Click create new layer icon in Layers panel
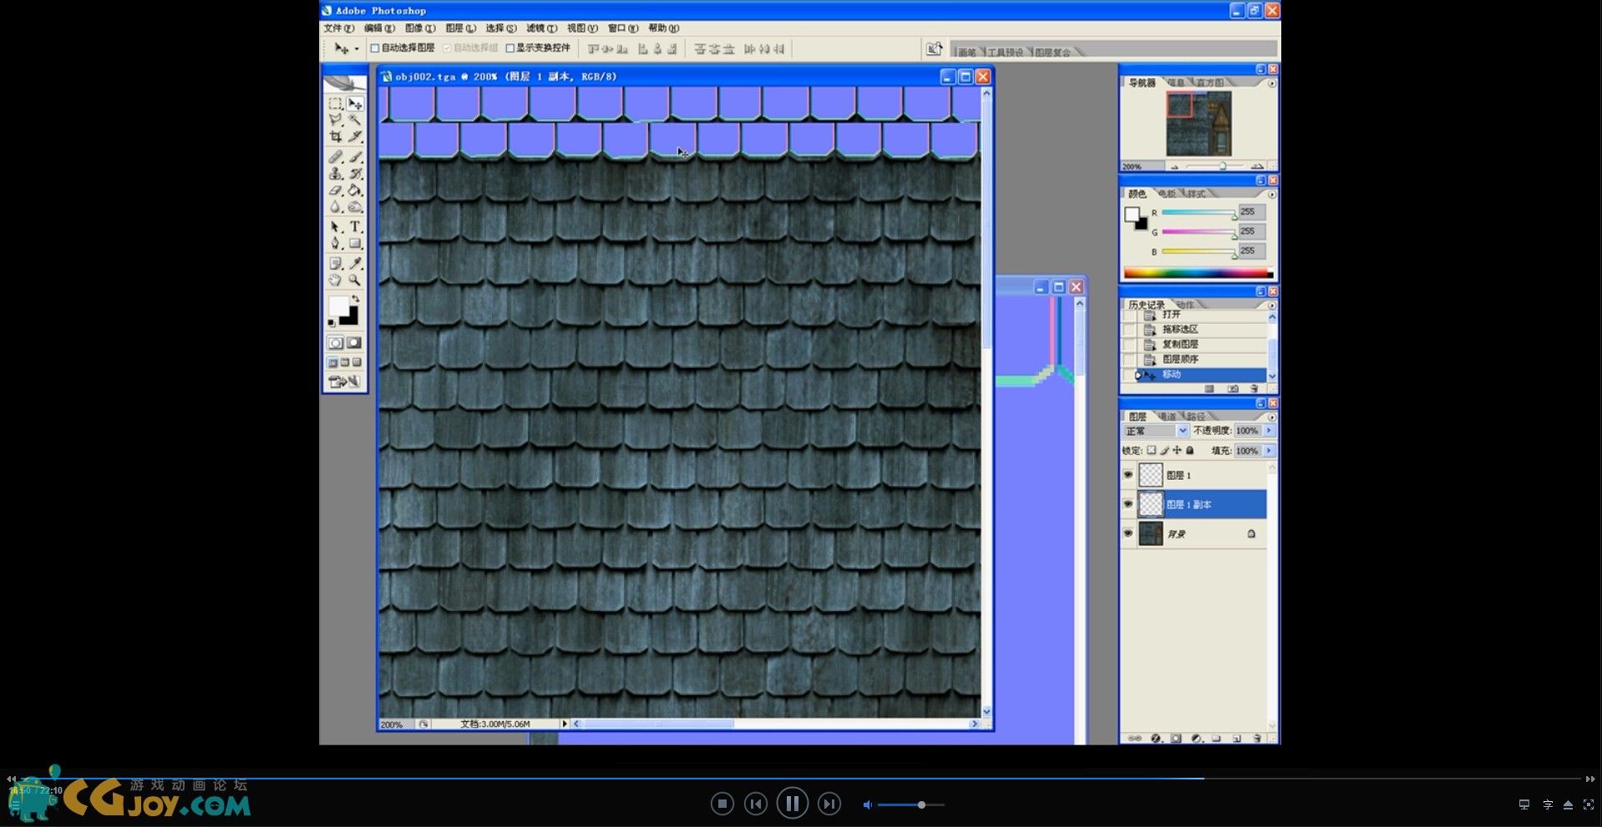 [x=1236, y=739]
